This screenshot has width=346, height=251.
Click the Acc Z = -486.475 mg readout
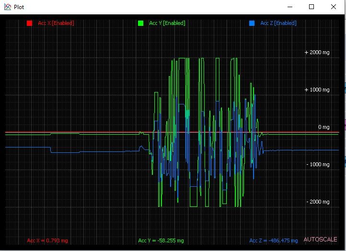pos(274,240)
